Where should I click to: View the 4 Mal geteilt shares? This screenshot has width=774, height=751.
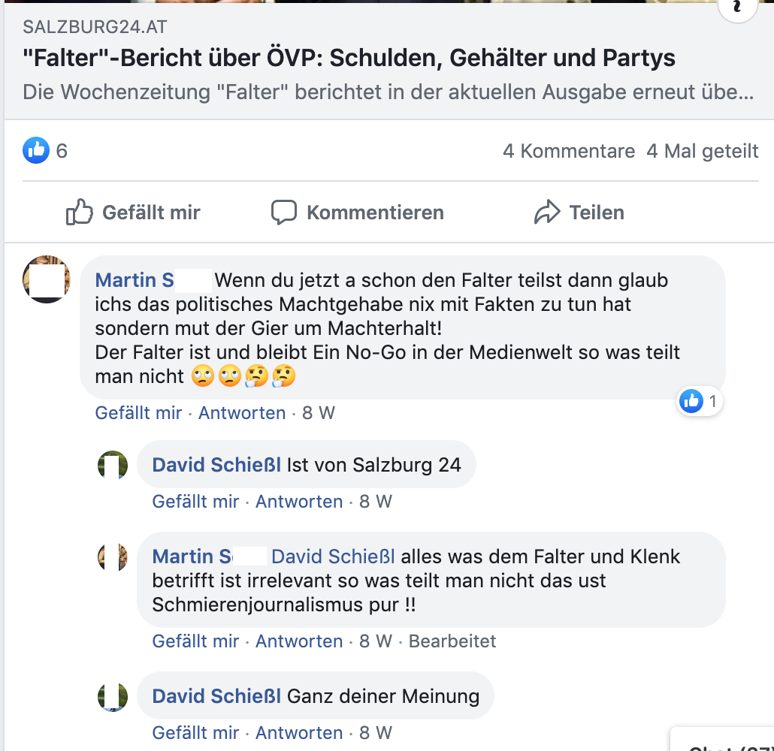[x=703, y=151]
